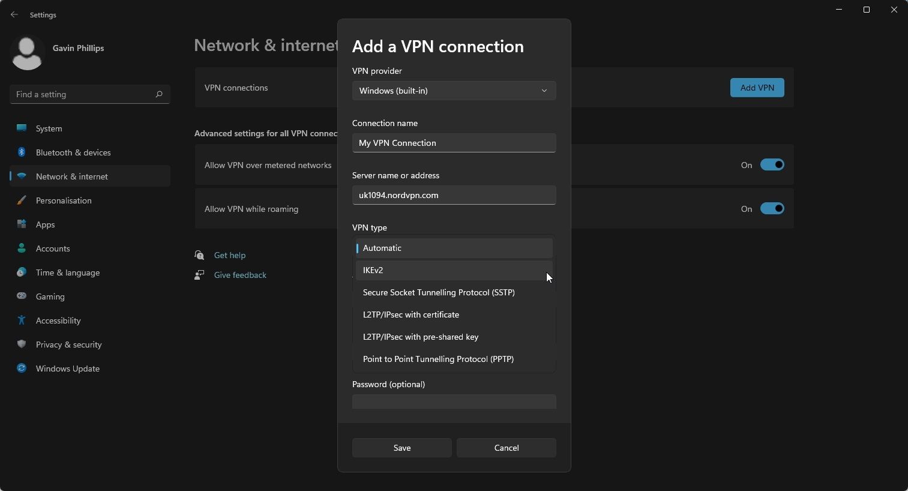The image size is (908, 491).
Task: Click the Windows Update icon
Action: pos(21,369)
